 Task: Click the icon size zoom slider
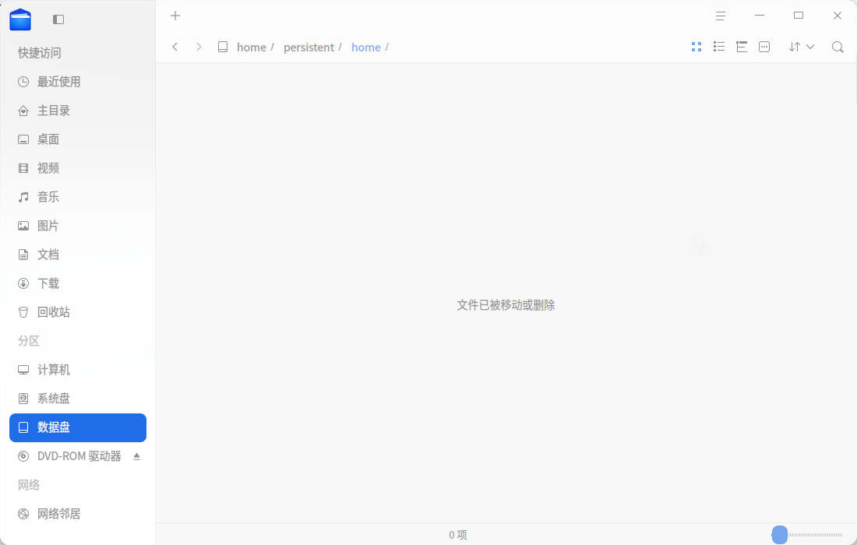(806, 535)
